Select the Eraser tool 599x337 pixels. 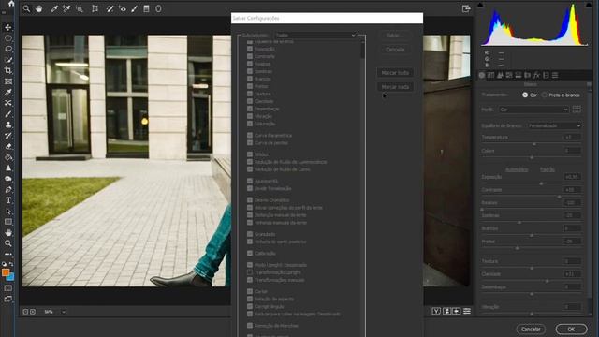pos(8,146)
